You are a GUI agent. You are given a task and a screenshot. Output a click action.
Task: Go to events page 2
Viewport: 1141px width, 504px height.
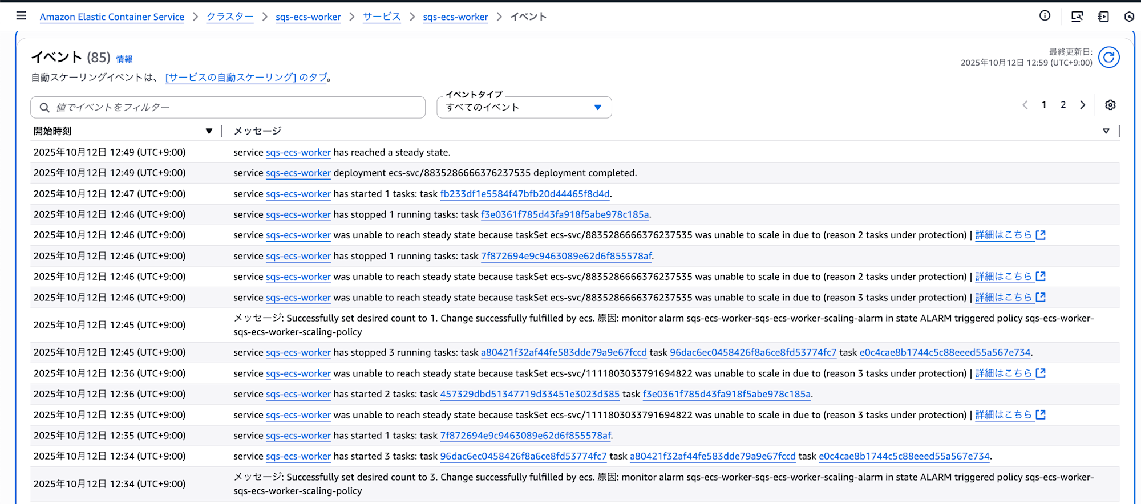point(1063,105)
